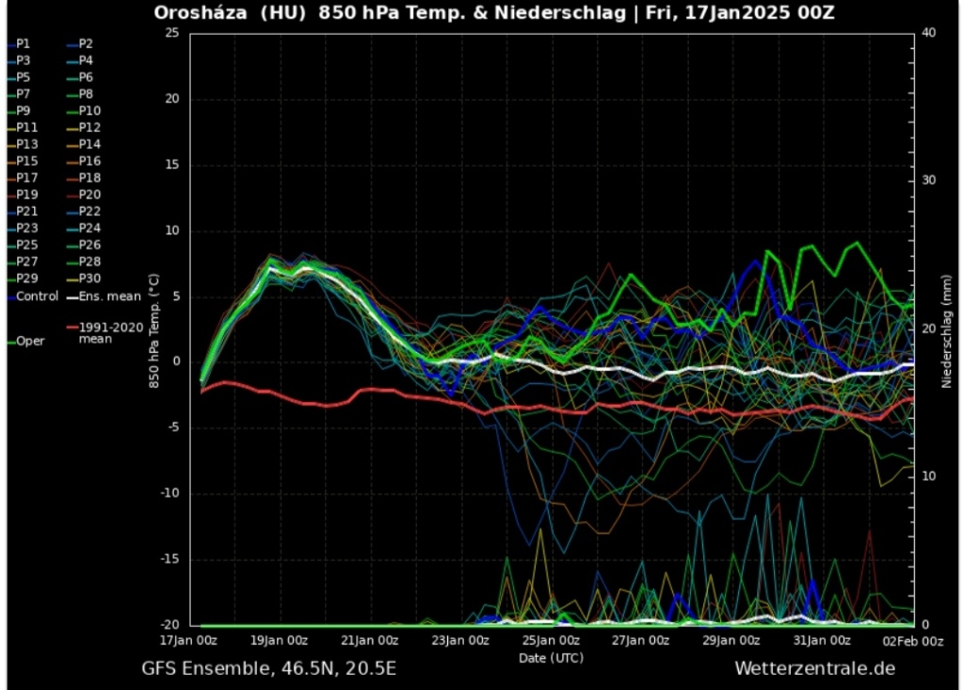Click the 23Jan 00z date tick label
Image resolution: width=964 pixels, height=690 pixels.
coord(461,640)
